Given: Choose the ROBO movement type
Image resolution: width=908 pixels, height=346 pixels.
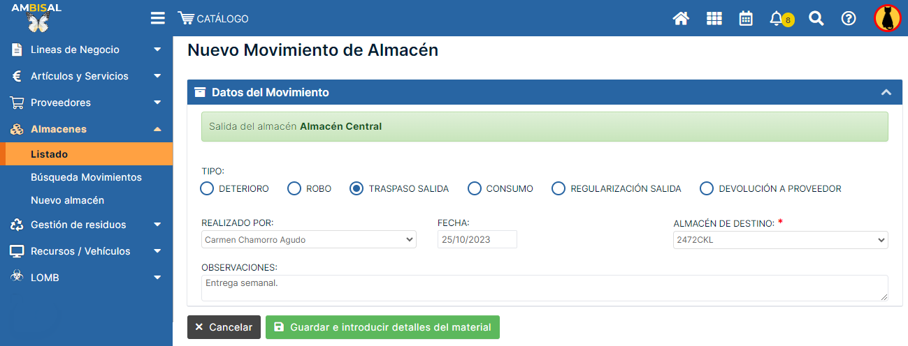Looking at the screenshot, I should [294, 188].
